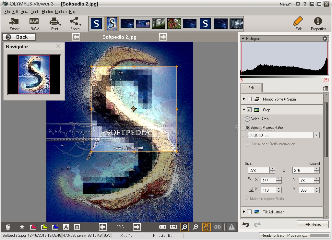The height and width of the screenshot is (240, 332).
Task: Apply the red color label folder icon
Action: pos(33,227)
